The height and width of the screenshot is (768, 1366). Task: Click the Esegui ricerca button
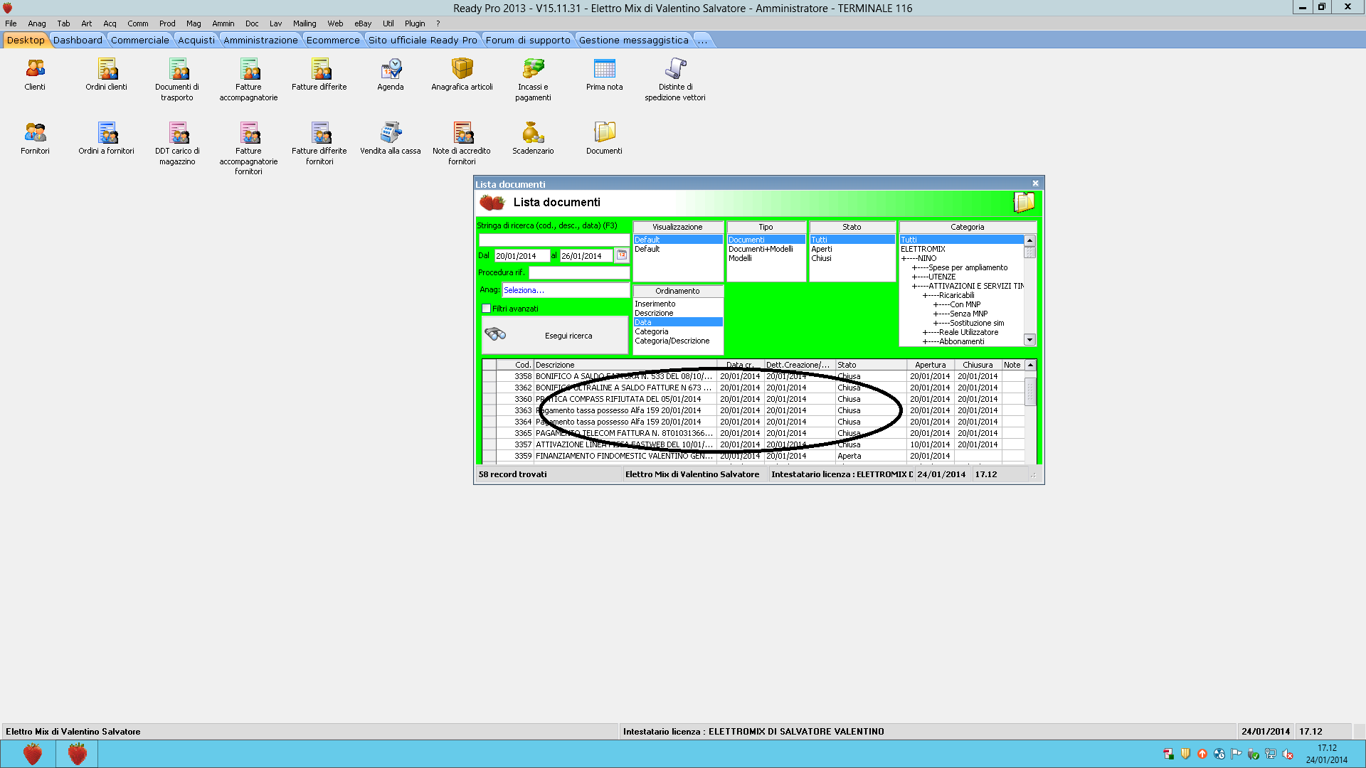(554, 335)
